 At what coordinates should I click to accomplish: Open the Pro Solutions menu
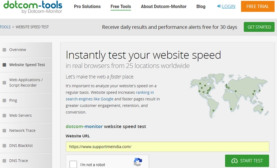coord(87,7)
